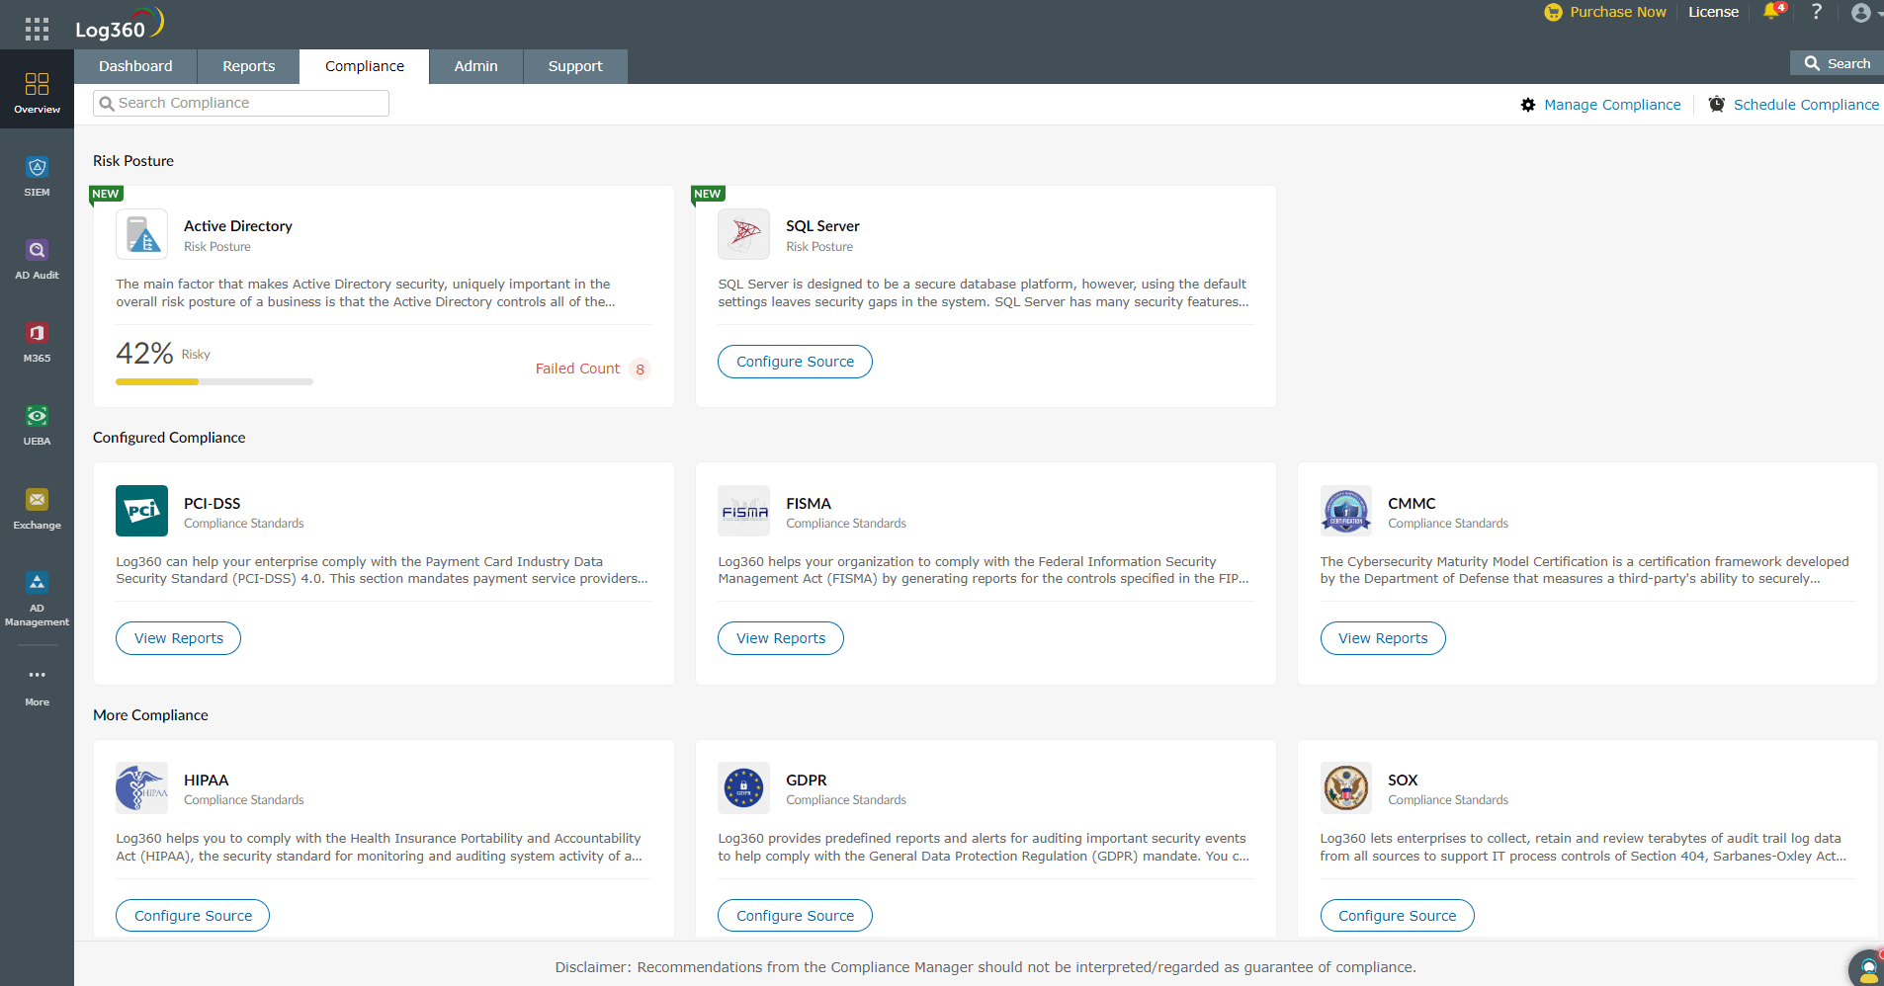Viewport: 1884px width, 986px height.
Task: Click the FISMA logo icon
Action: click(743, 511)
